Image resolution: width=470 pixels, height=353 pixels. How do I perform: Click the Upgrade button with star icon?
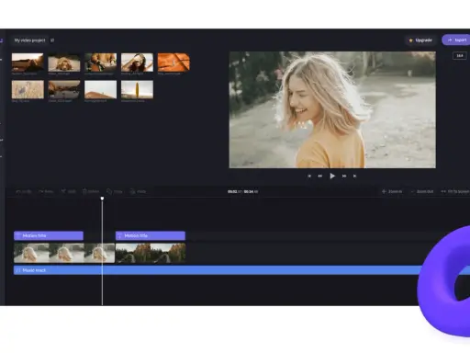click(x=420, y=40)
